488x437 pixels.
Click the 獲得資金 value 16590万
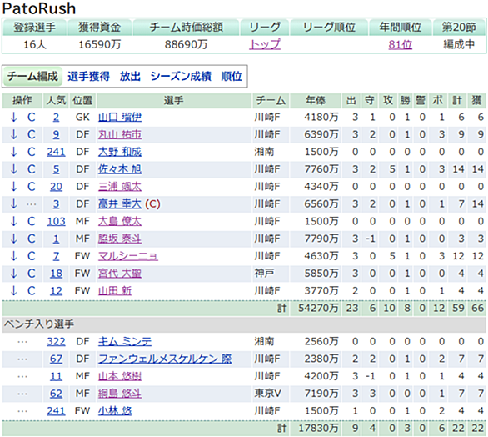(100, 44)
